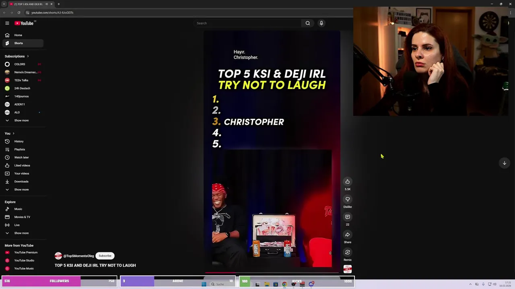This screenshot has height=289, width=515.
Task: Open Music under Explore
Action: tap(22, 209)
